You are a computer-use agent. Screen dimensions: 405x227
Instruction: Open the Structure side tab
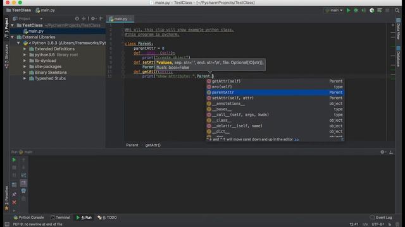(6, 56)
